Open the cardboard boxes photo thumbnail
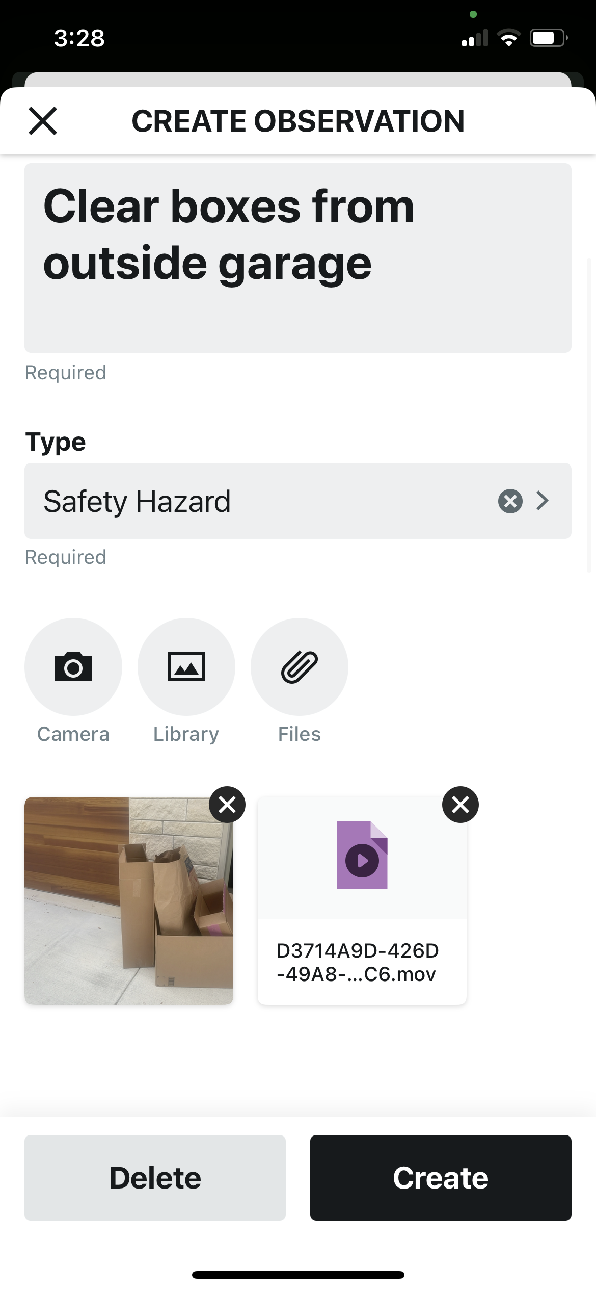Viewport: 596px width, 1291px height. tap(129, 900)
